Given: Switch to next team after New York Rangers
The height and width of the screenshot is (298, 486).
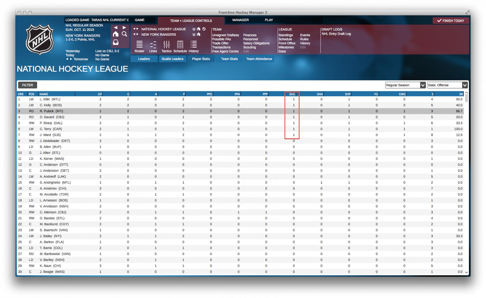Looking at the screenshot, I should (137, 34).
